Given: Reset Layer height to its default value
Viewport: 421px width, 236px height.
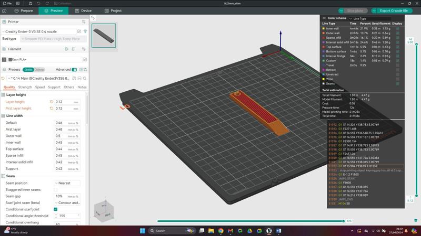Looking at the screenshot, I should coord(52,102).
